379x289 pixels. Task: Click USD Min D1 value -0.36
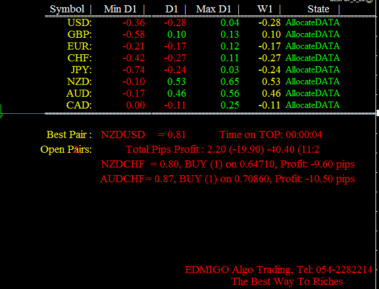[x=134, y=22]
